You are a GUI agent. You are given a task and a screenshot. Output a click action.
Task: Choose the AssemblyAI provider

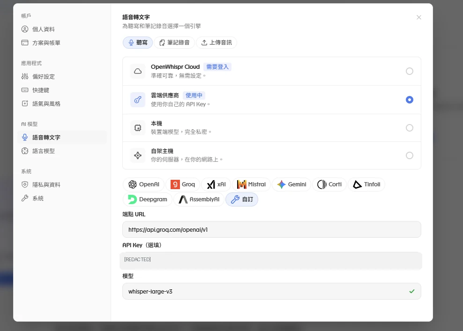click(x=199, y=199)
